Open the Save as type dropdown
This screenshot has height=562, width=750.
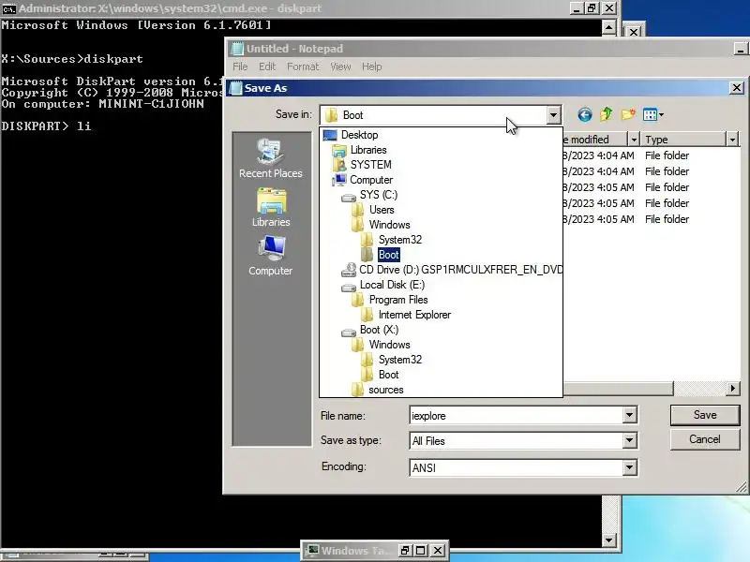click(x=629, y=440)
